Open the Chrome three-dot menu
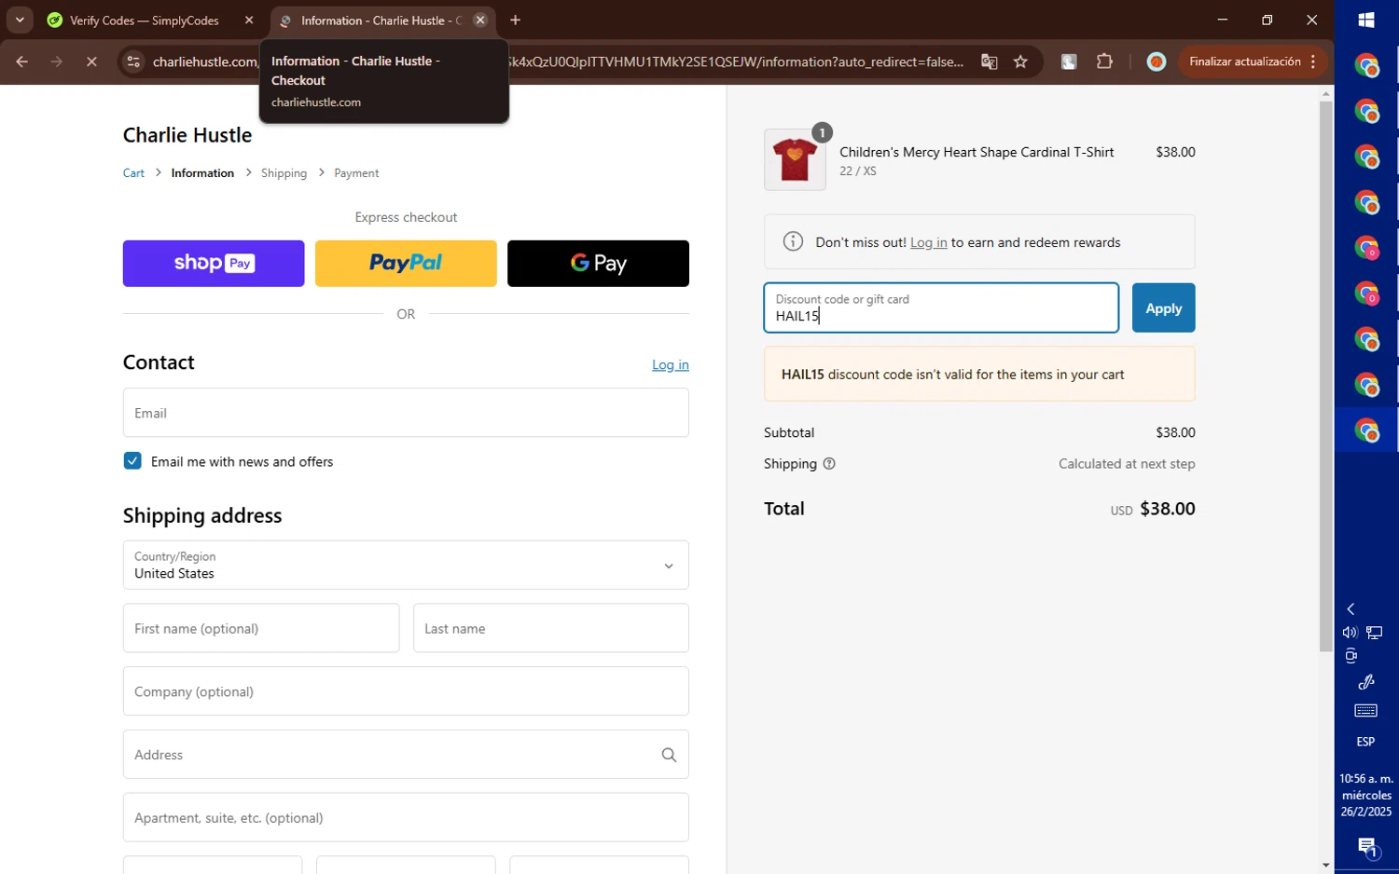 1313,62
